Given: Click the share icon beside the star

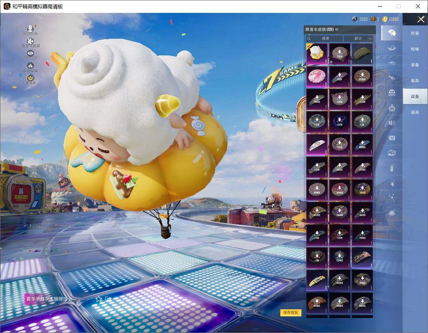Looking at the screenshot, I should click(108, 299).
